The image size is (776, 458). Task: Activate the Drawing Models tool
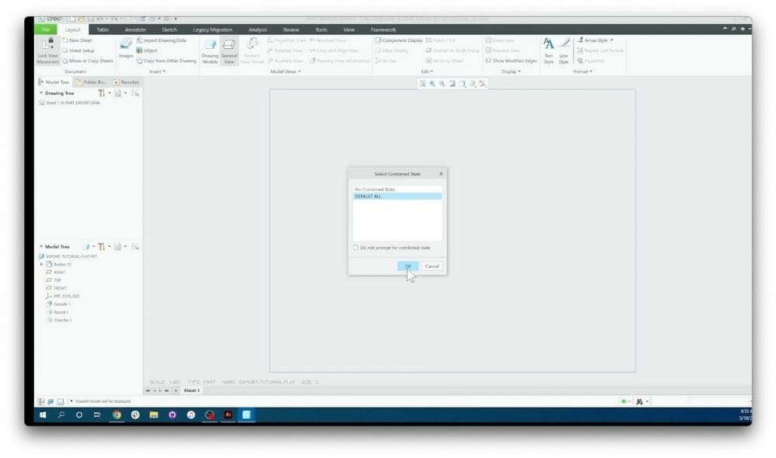210,50
